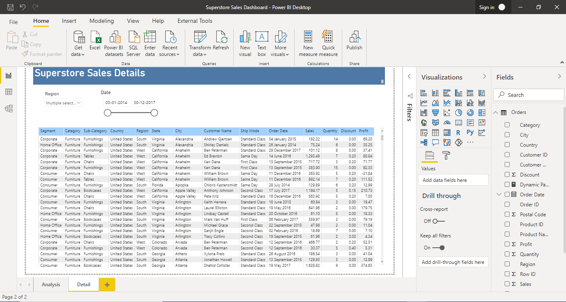The image size is (566, 302).
Task: Select the Map globe visualization
Action: 423,123
